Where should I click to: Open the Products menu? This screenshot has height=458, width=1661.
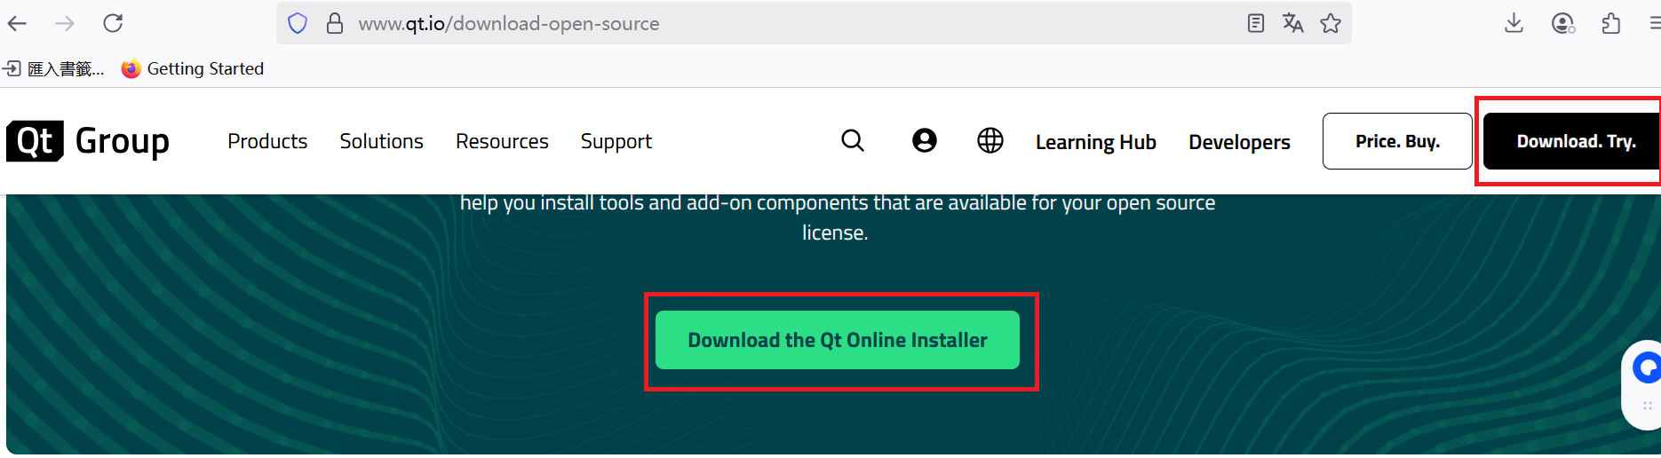coord(267,141)
